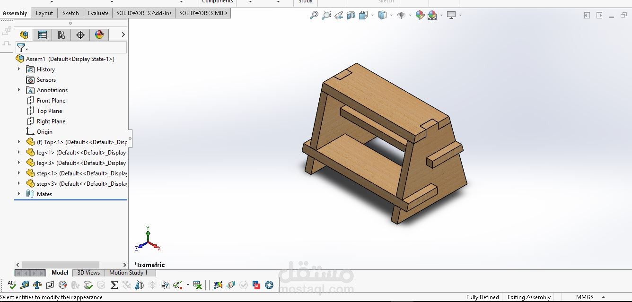
Task: Select the Sensors folder in tree
Action: 41,79
